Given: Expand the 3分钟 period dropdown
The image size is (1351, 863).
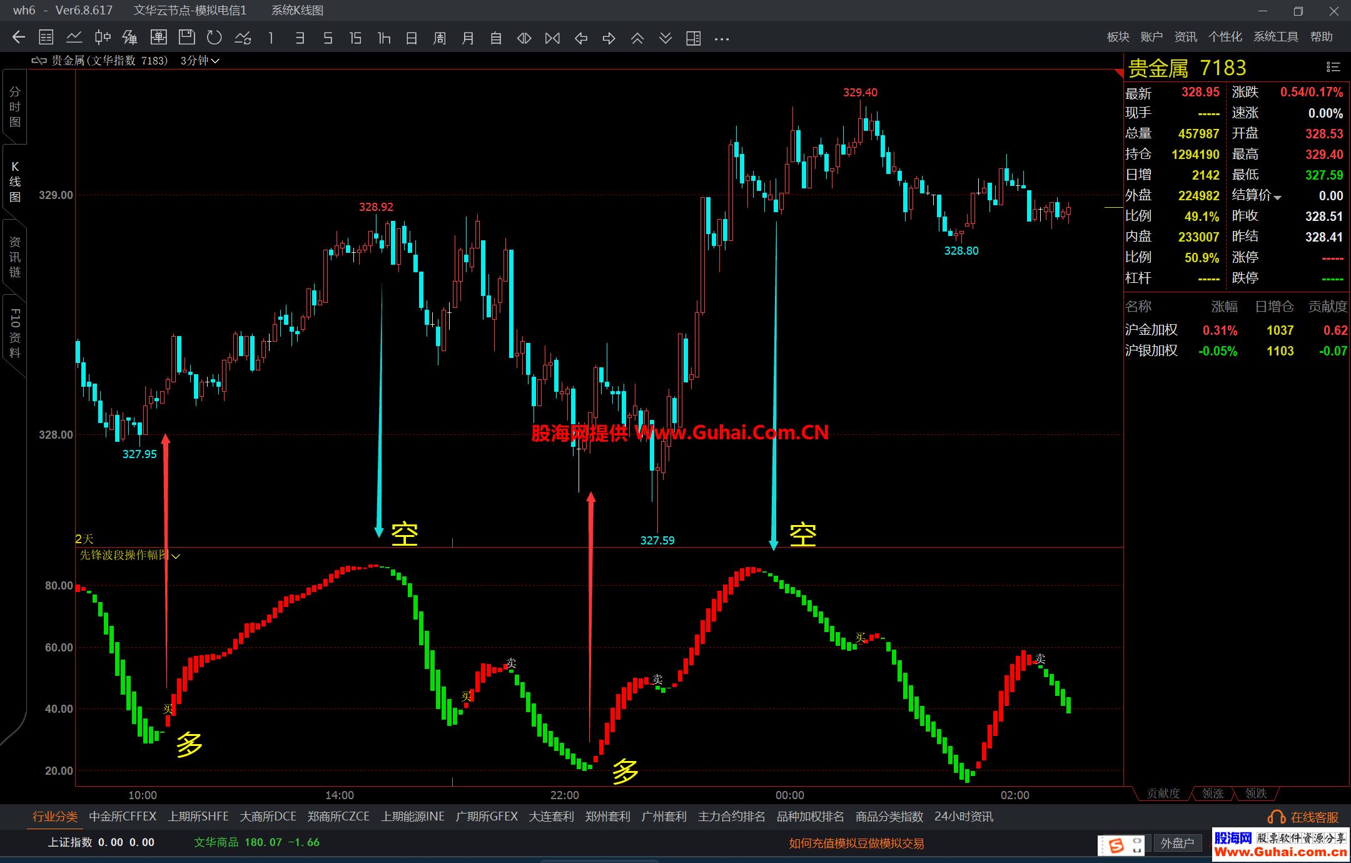Looking at the screenshot, I should coord(200,61).
